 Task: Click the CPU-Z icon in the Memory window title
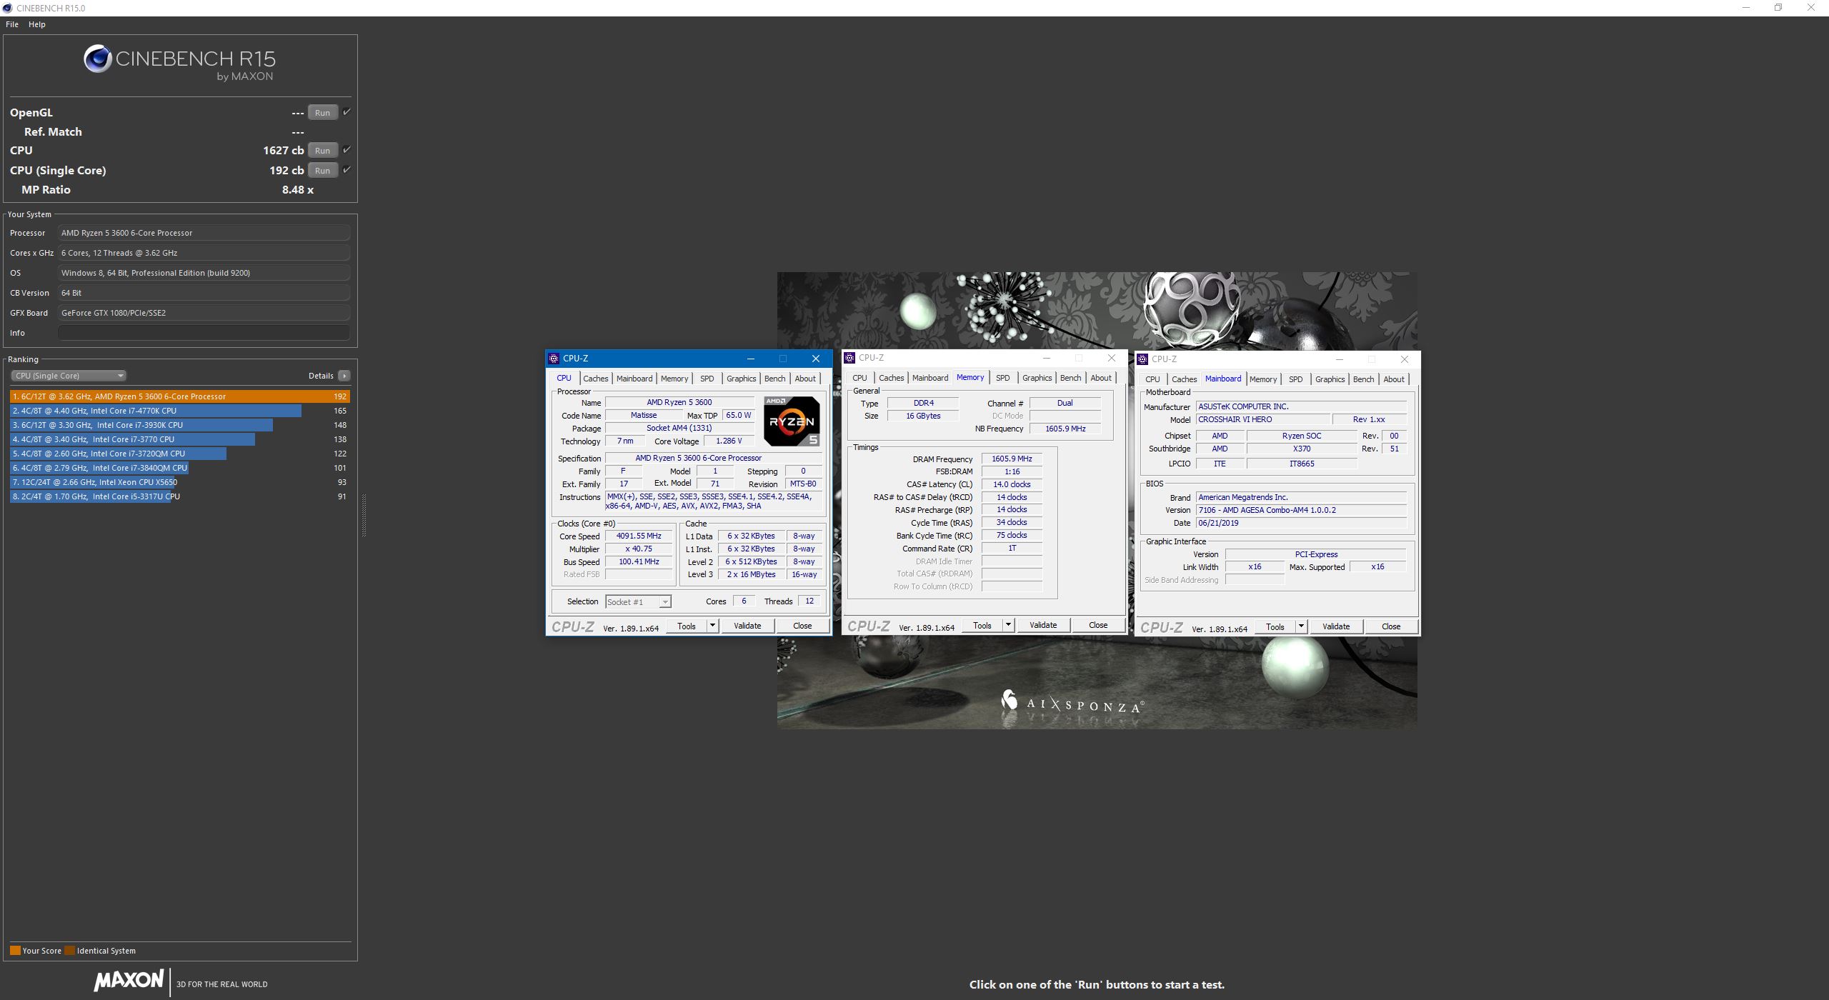click(849, 358)
